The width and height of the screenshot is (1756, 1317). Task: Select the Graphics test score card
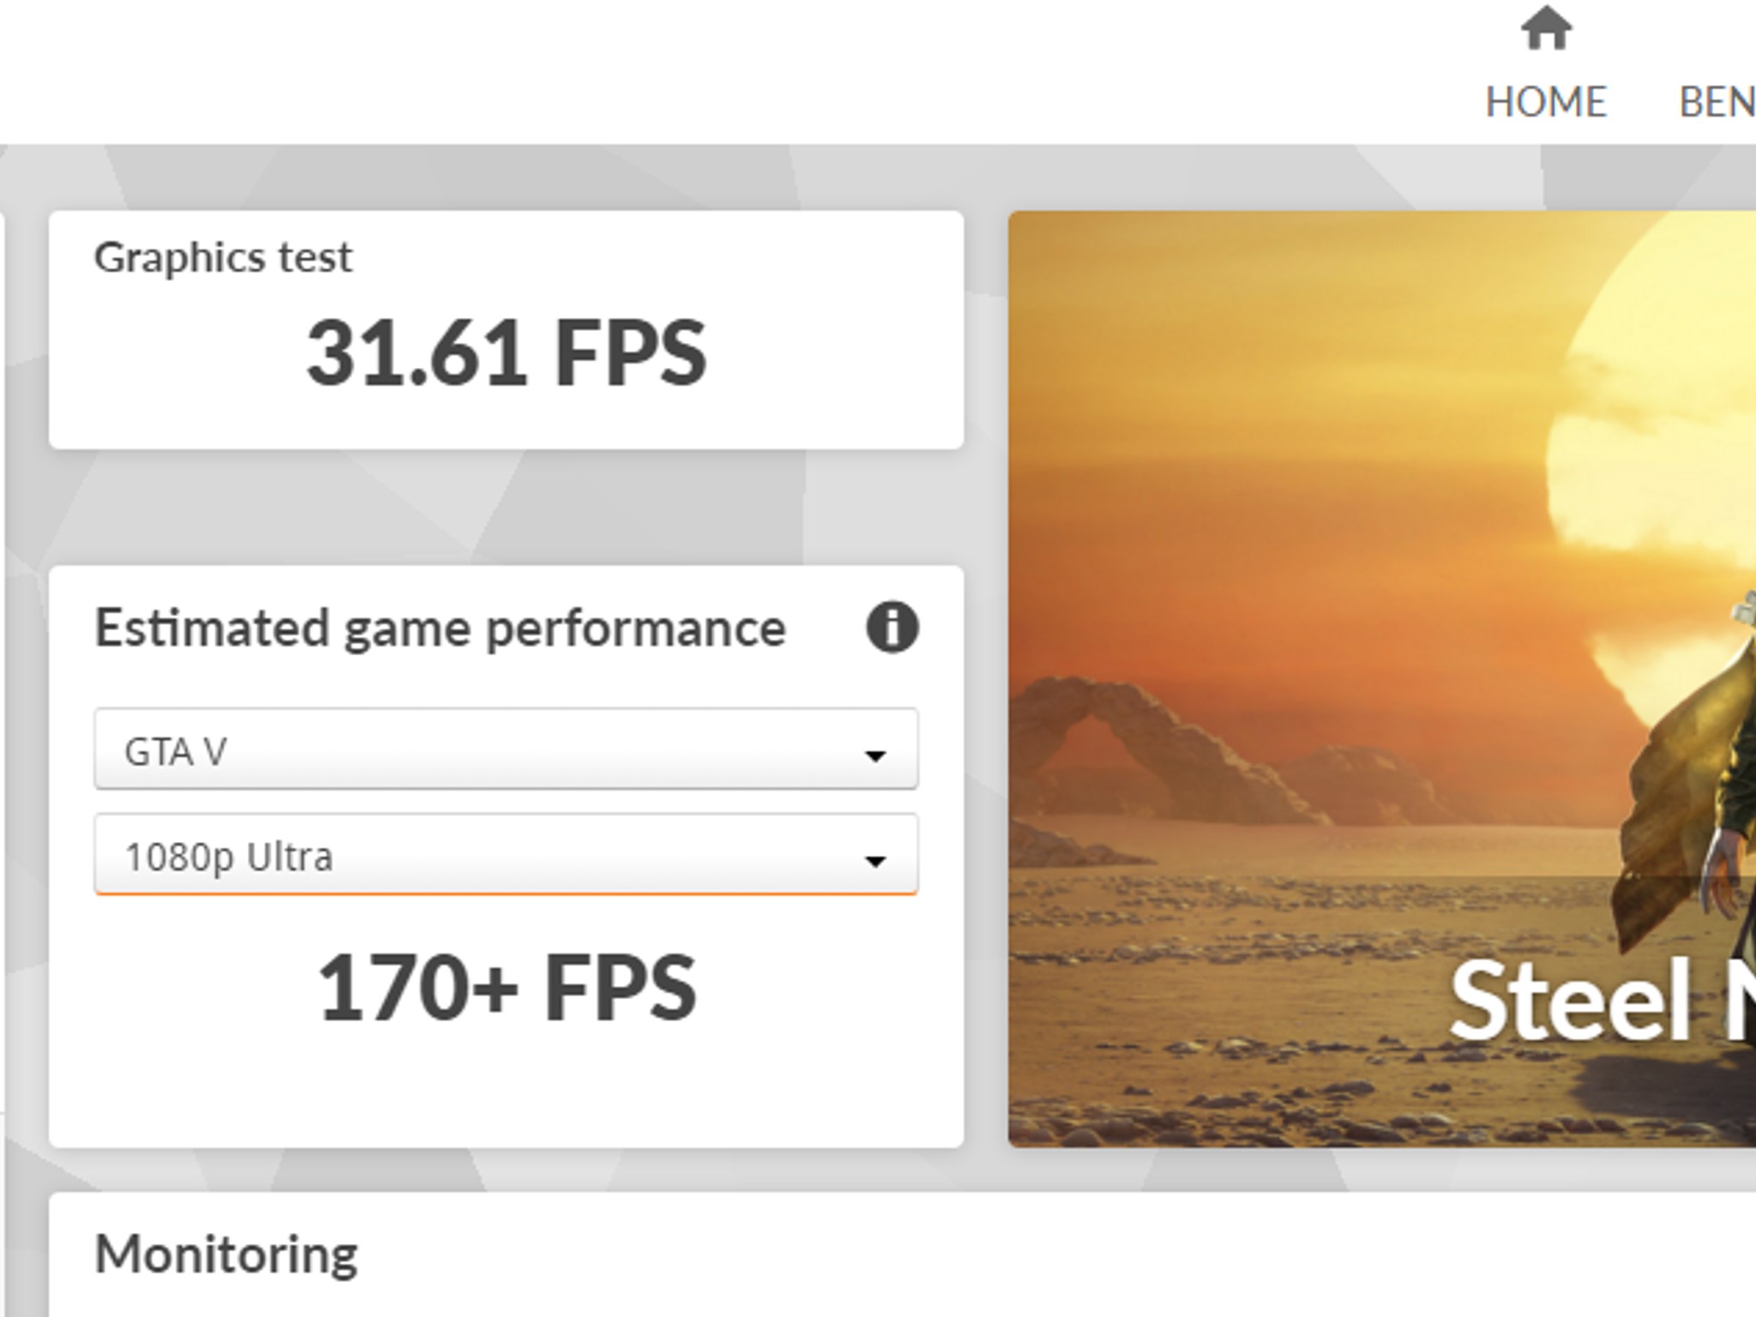click(x=506, y=330)
